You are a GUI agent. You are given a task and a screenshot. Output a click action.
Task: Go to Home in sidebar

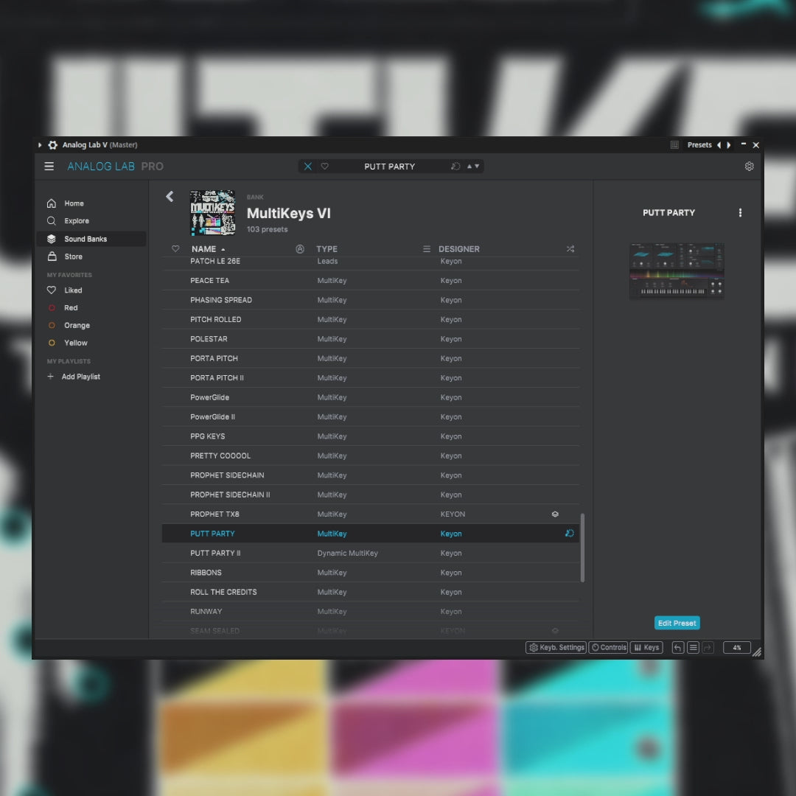click(x=74, y=203)
